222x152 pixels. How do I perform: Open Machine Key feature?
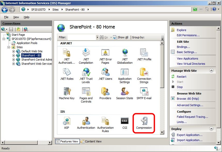pos(67,94)
